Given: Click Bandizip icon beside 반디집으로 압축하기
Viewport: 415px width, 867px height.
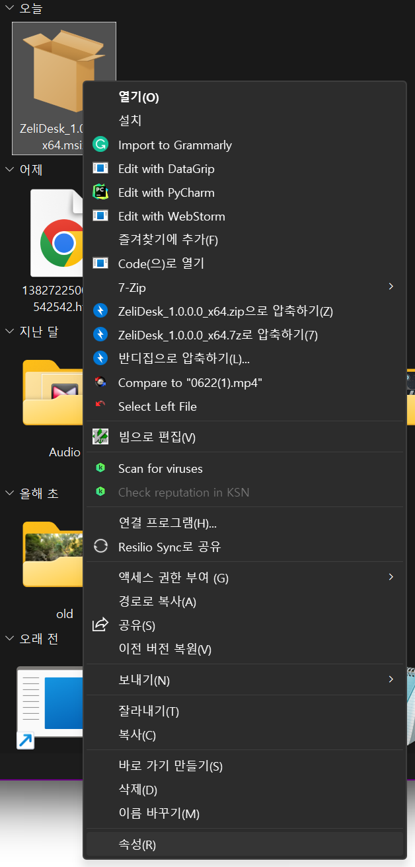Looking at the screenshot, I should point(100,359).
